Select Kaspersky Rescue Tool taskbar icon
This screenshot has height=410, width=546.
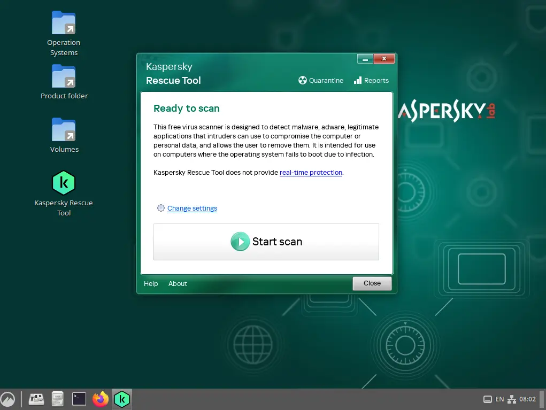click(x=122, y=399)
